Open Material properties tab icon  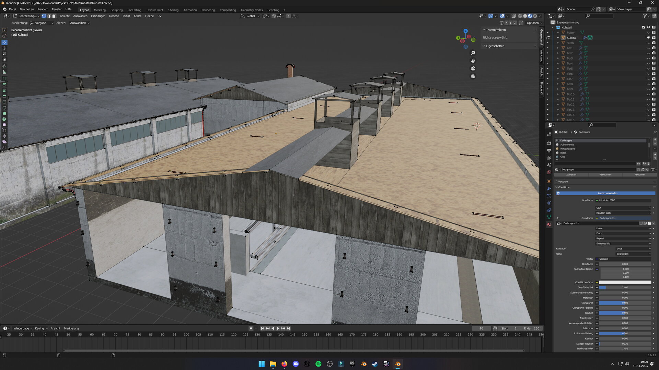tap(549, 225)
